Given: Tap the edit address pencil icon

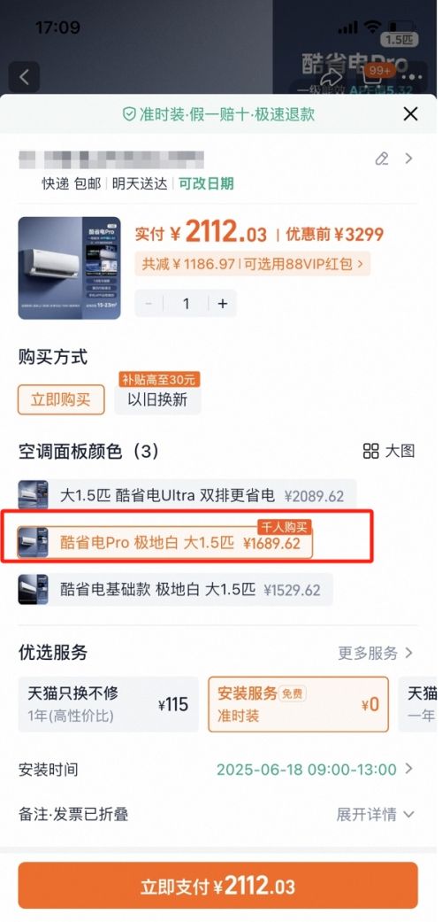Looking at the screenshot, I should pyautogui.click(x=382, y=159).
